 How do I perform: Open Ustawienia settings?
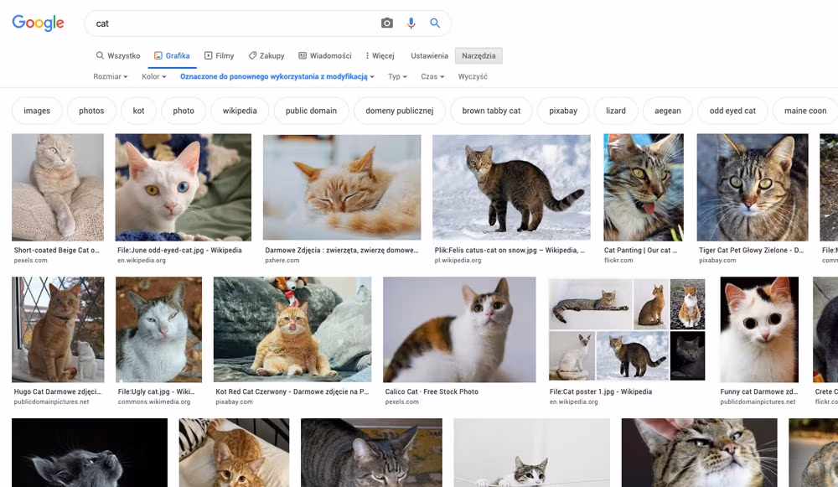pyautogui.click(x=429, y=55)
